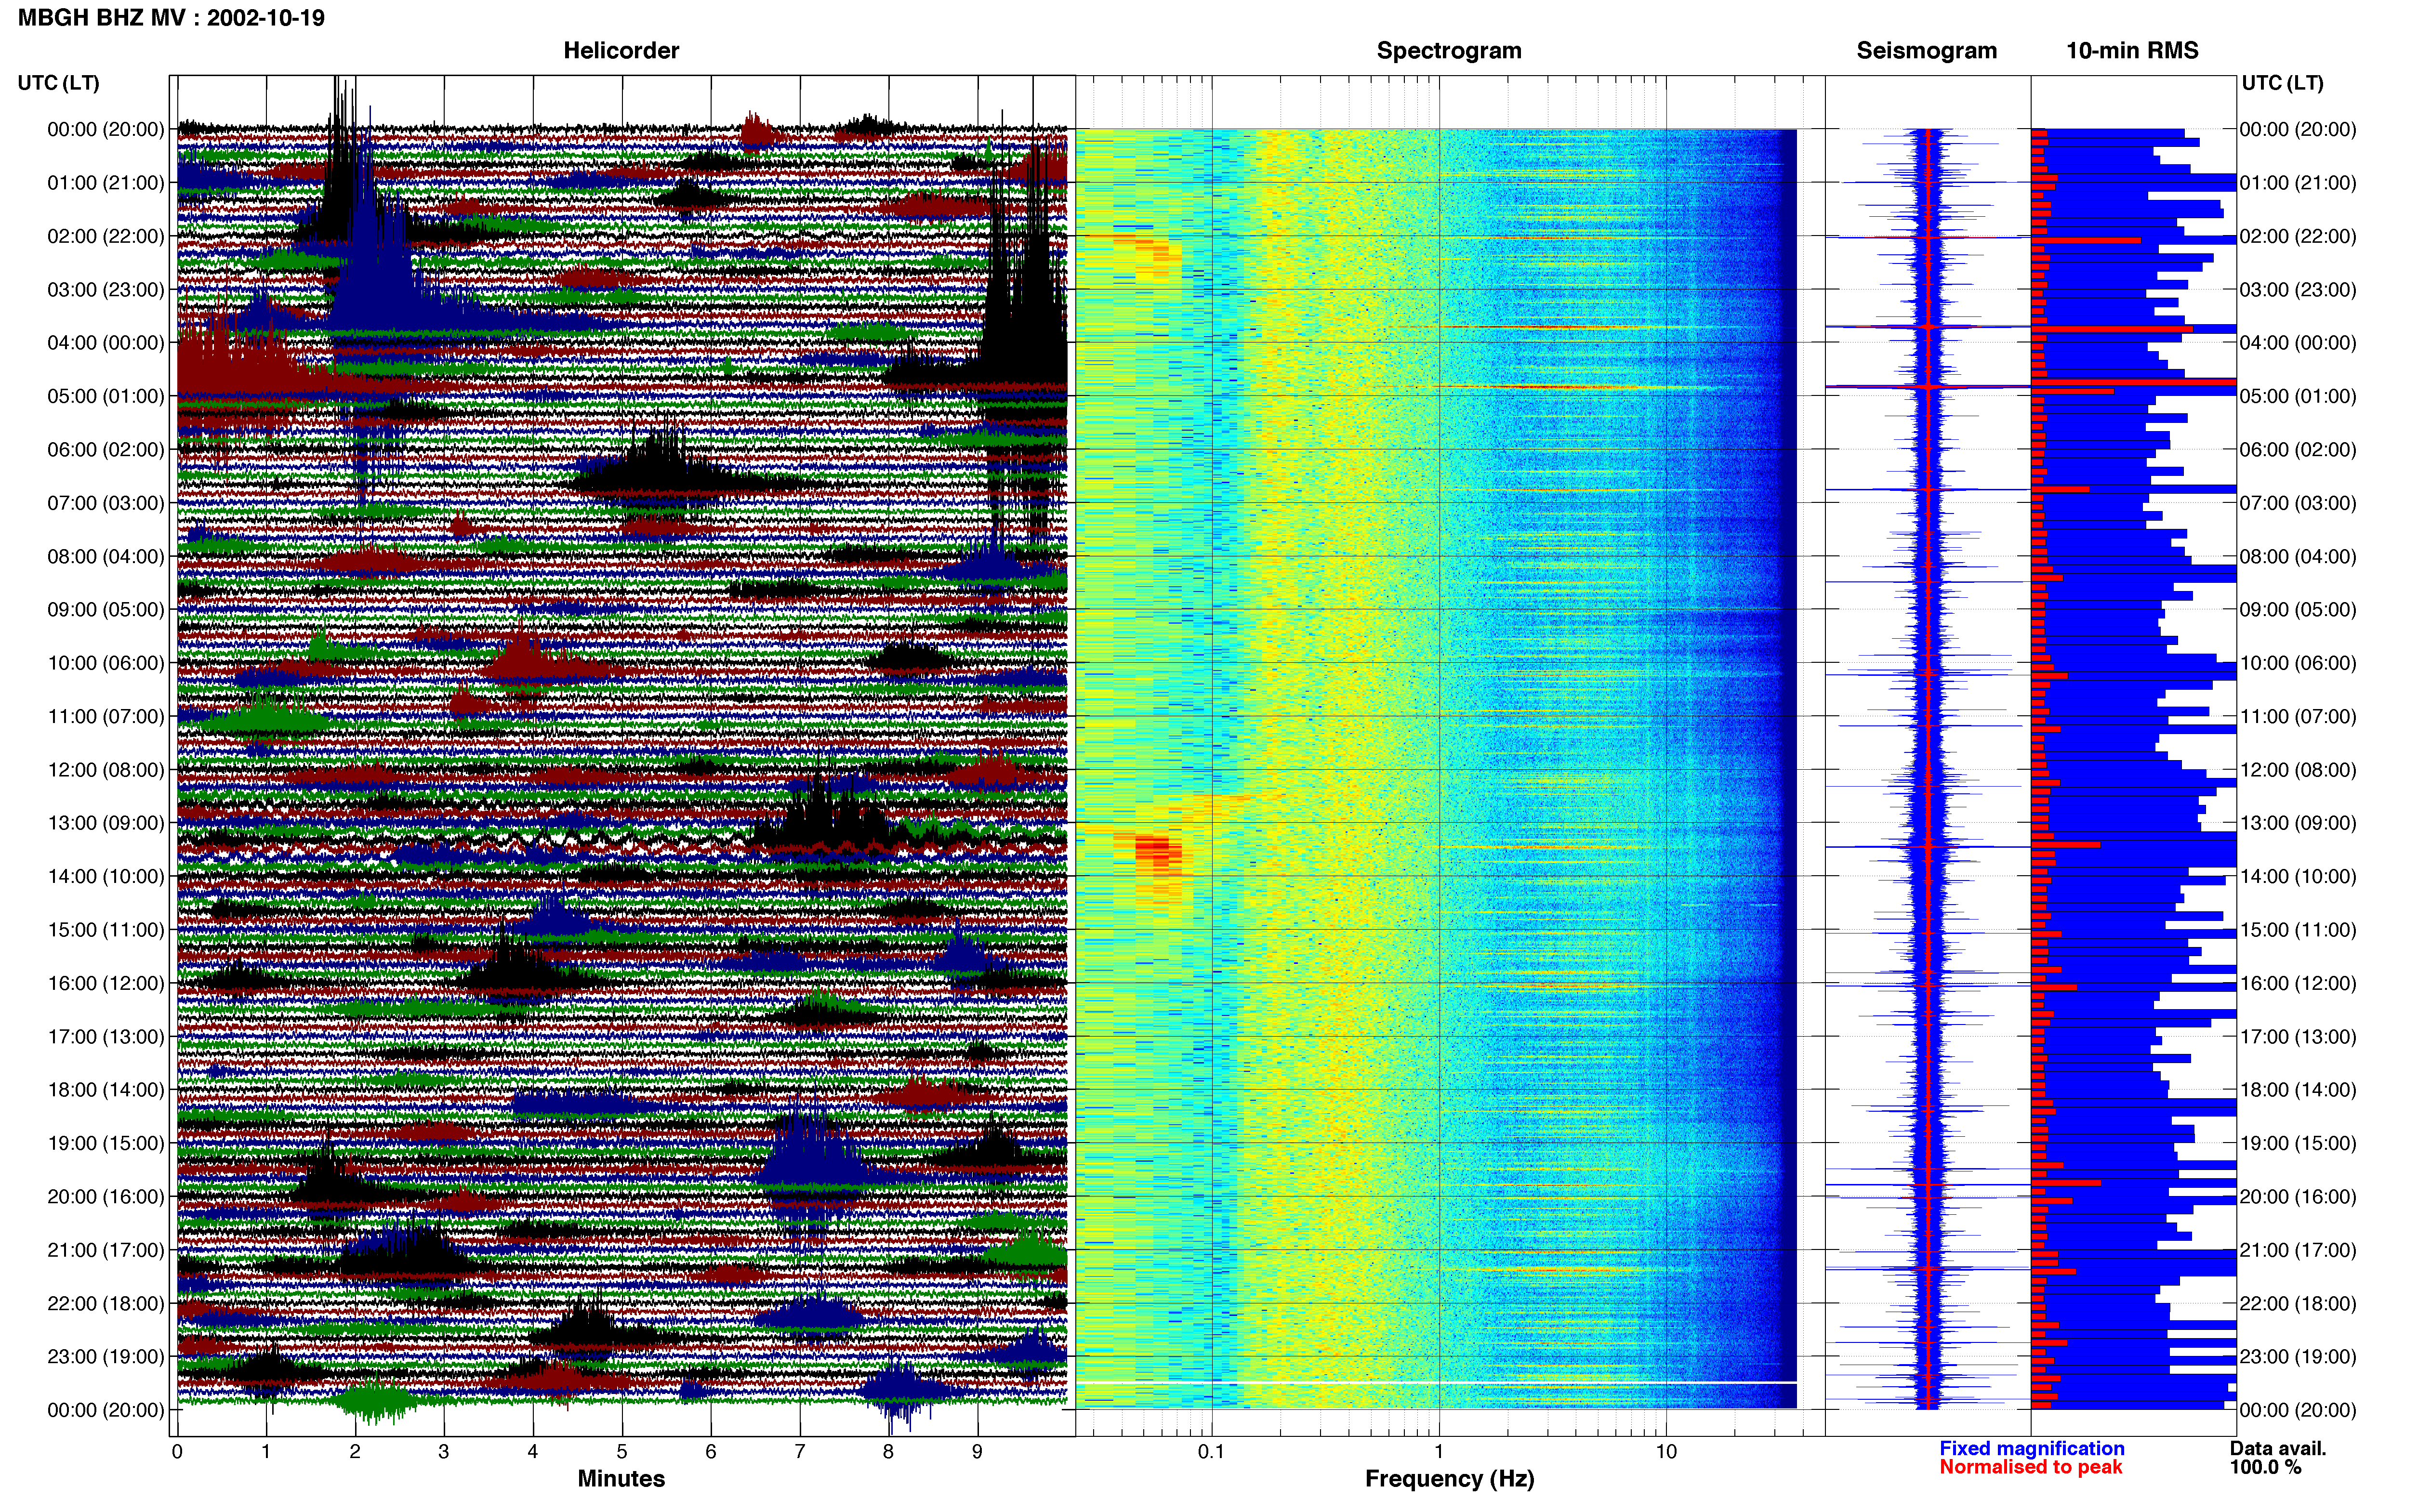Select left time label '15:00 (11:00)'
This screenshot has width=2418, height=1512.
pyautogui.click(x=106, y=930)
